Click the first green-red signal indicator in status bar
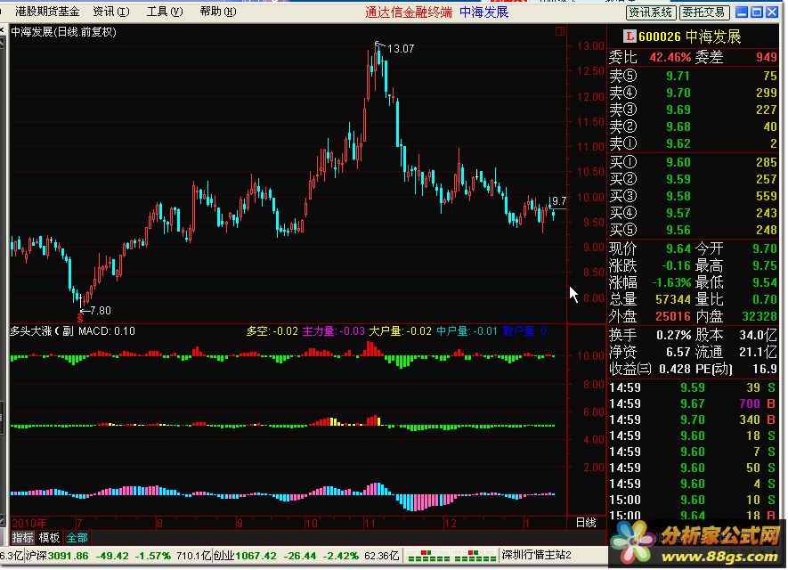 [428, 556]
